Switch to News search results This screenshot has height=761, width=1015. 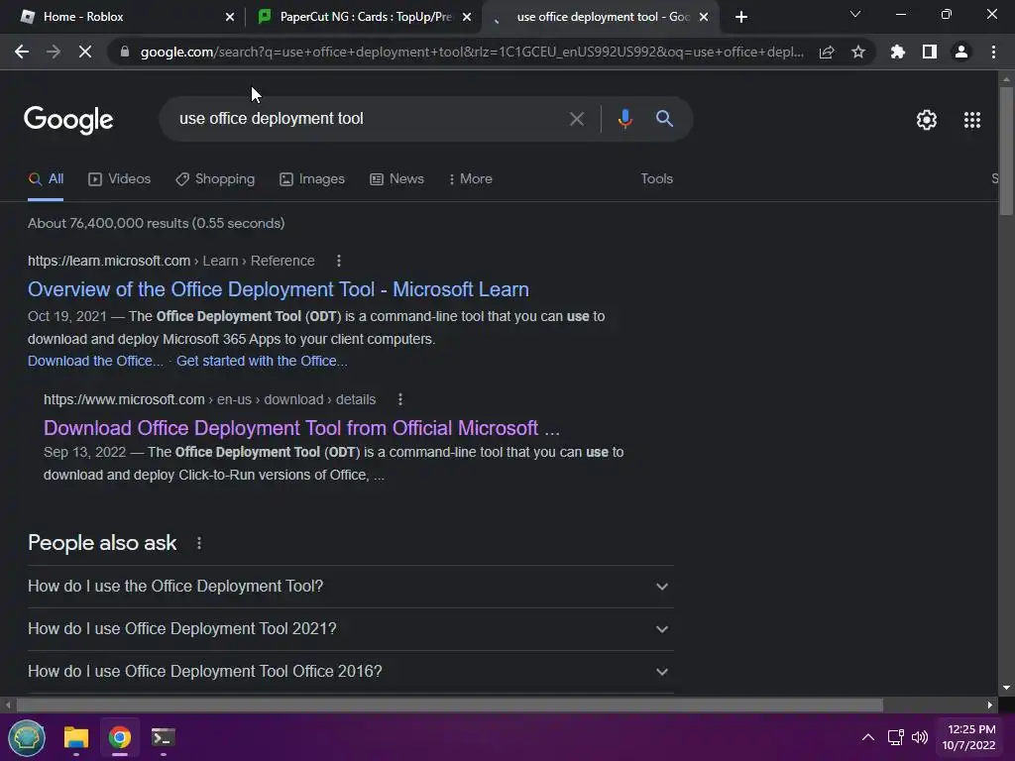point(396,178)
